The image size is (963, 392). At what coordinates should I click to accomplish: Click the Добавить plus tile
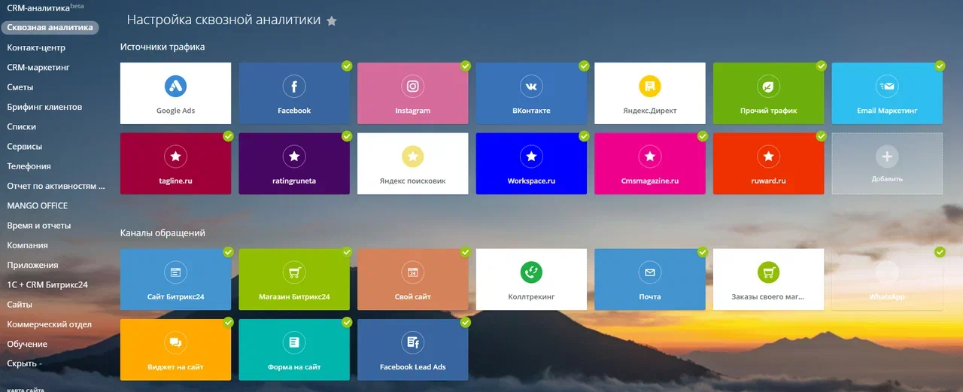click(887, 164)
